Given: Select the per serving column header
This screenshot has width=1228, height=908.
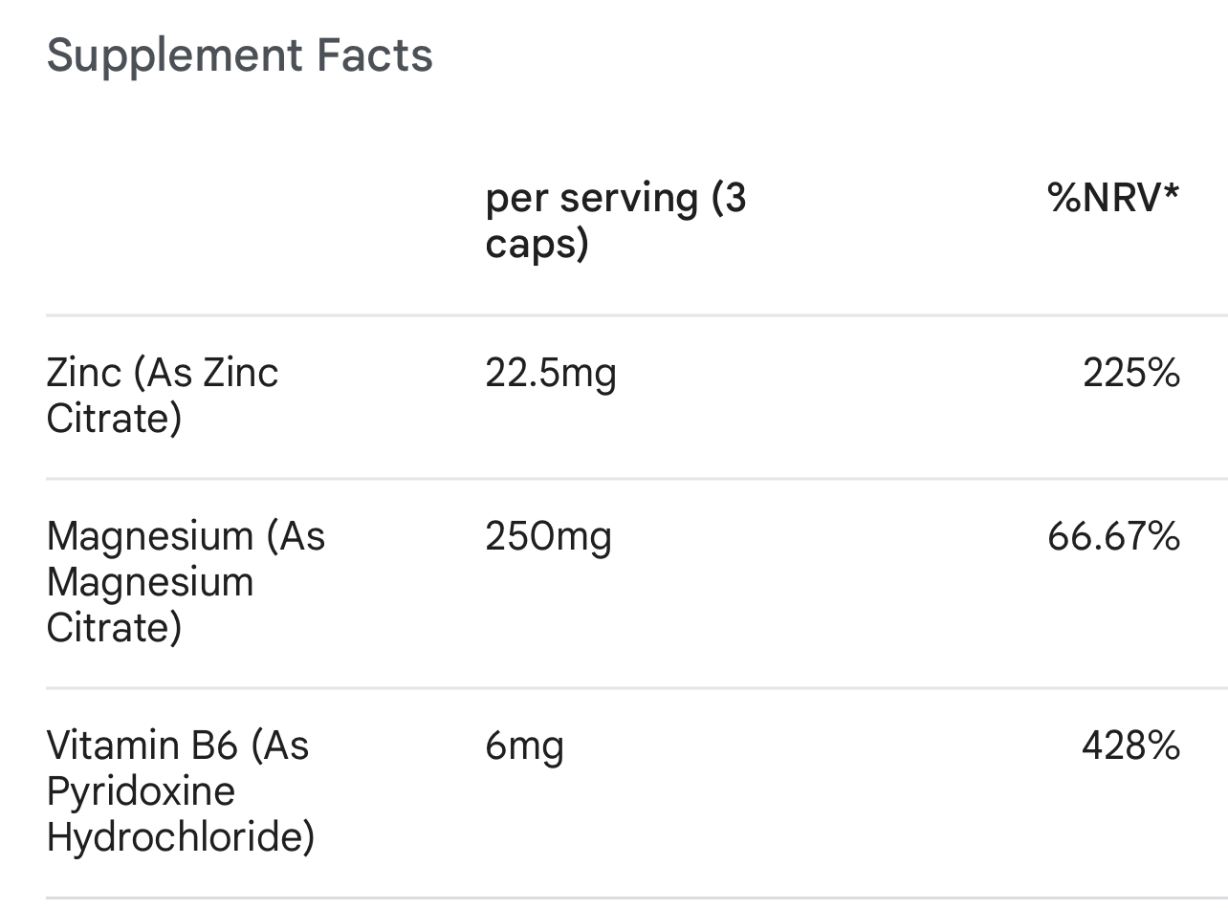Looking at the screenshot, I should (x=615, y=221).
